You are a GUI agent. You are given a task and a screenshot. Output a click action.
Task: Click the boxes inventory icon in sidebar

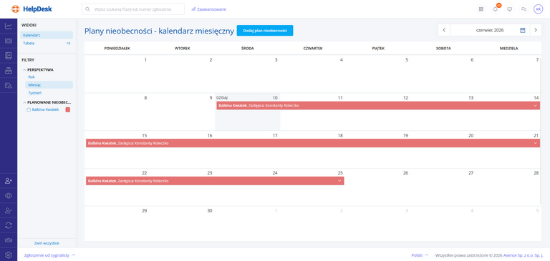click(x=9, y=70)
